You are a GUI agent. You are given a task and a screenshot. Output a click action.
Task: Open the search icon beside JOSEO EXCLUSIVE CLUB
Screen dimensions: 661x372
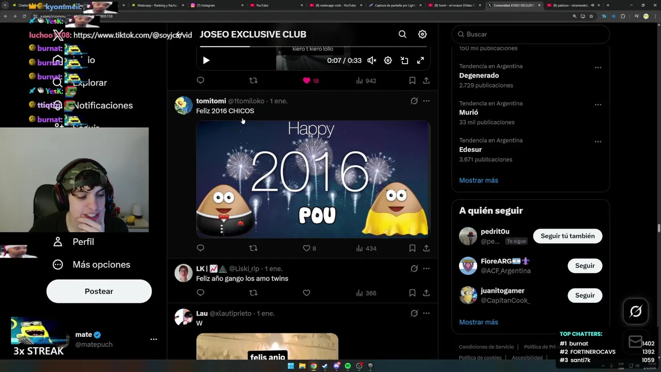(402, 34)
